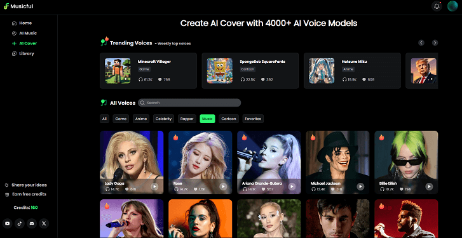Click the heart icon on Rose card
Image resolution: width=462 pixels, height=238 pixels.
point(196,189)
